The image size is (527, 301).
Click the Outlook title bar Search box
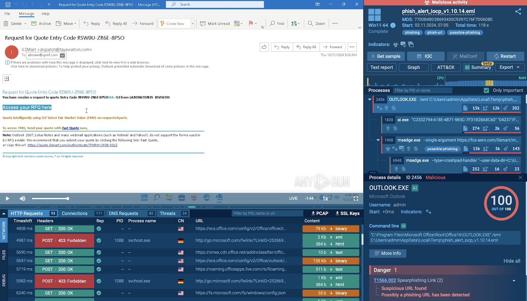point(215,4)
